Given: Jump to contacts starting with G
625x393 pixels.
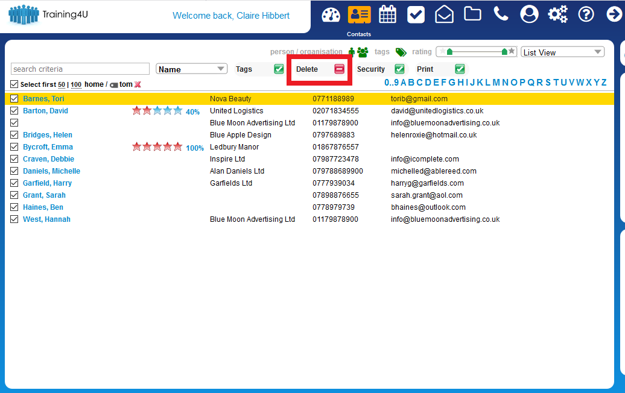Looking at the screenshot, I should pos(452,83).
